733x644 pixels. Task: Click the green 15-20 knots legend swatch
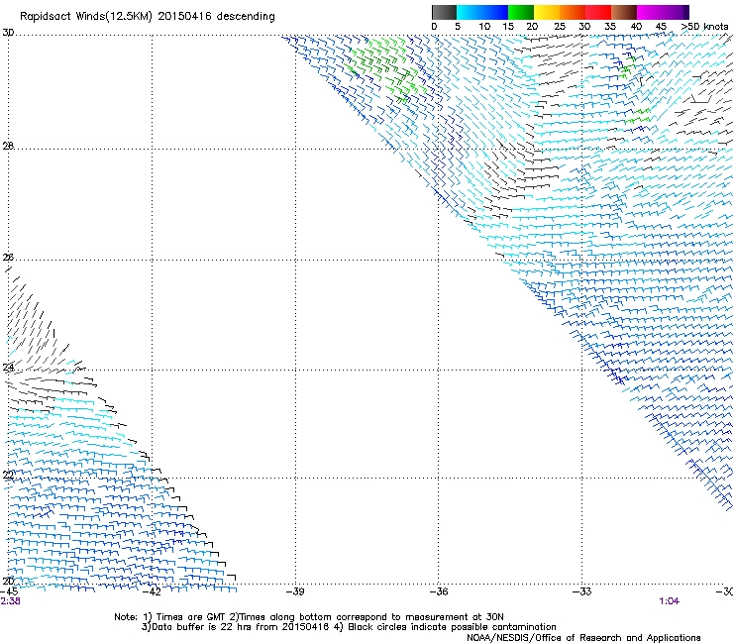coord(521,12)
